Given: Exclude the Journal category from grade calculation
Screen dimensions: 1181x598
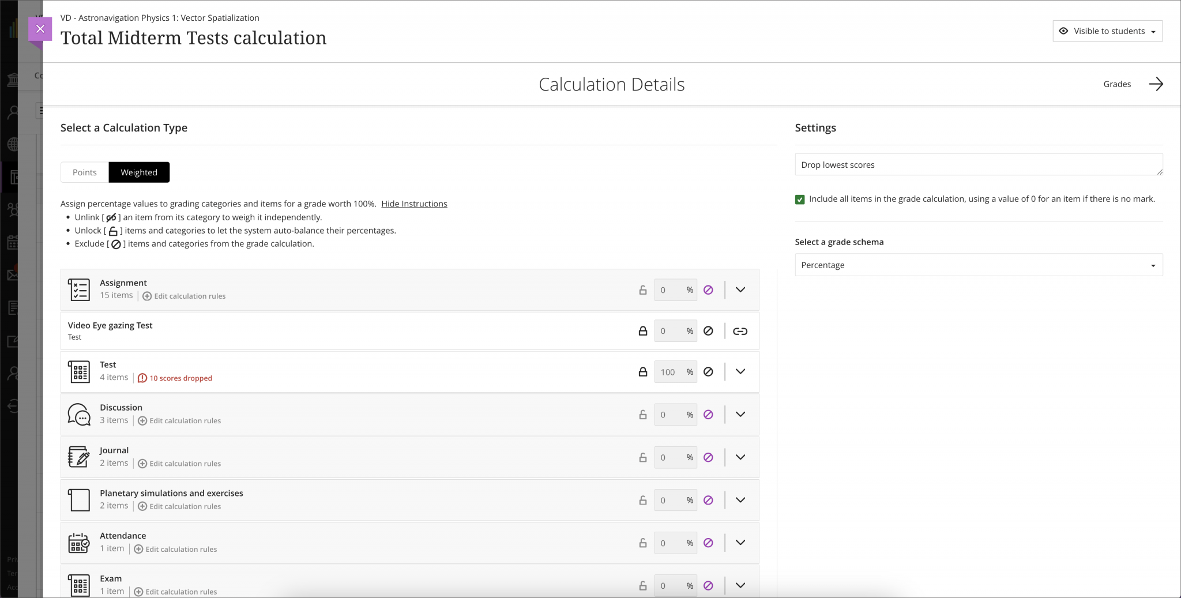Looking at the screenshot, I should [x=709, y=457].
